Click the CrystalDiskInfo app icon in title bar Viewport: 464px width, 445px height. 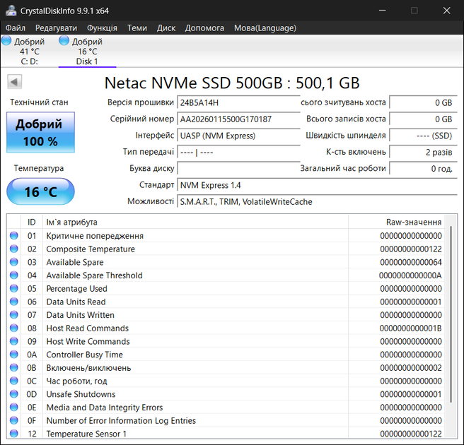pos(11,11)
